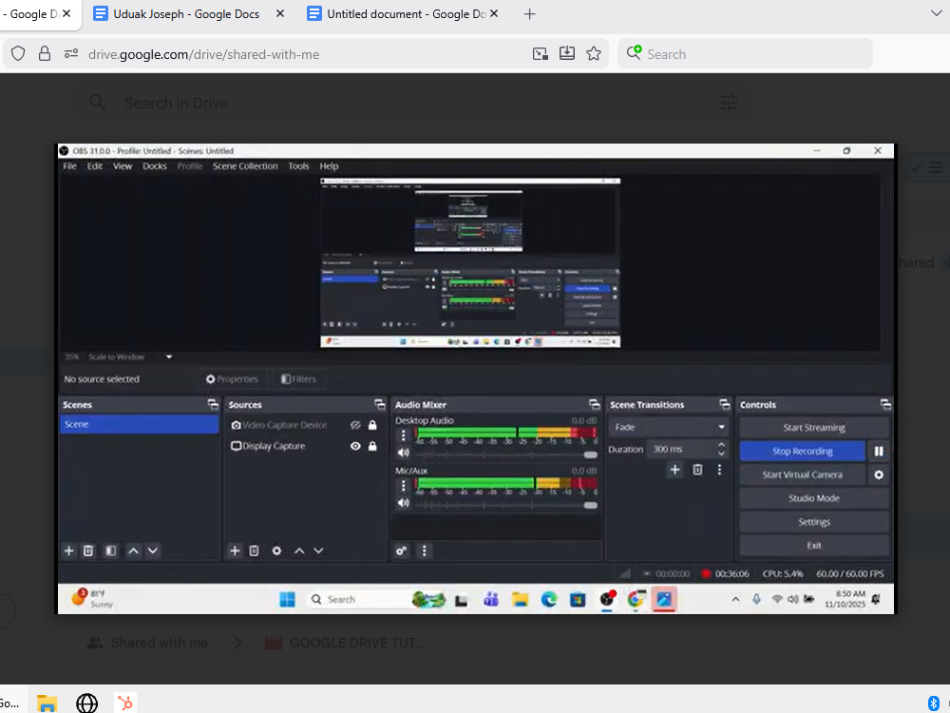The image size is (950, 713).
Task: Adjust the Desktop Audio volume slider
Action: [506, 454]
